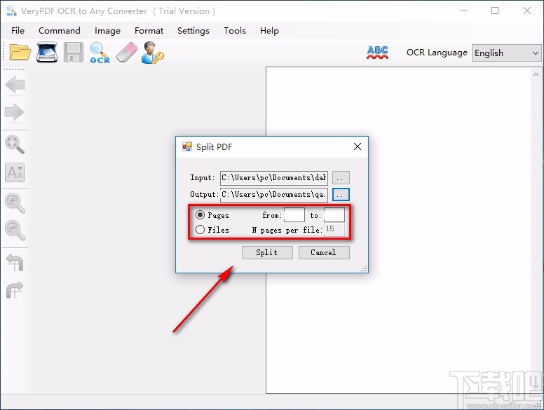Rotate page right with curved arrow icon
This screenshot has height=410, width=544.
click(x=15, y=290)
